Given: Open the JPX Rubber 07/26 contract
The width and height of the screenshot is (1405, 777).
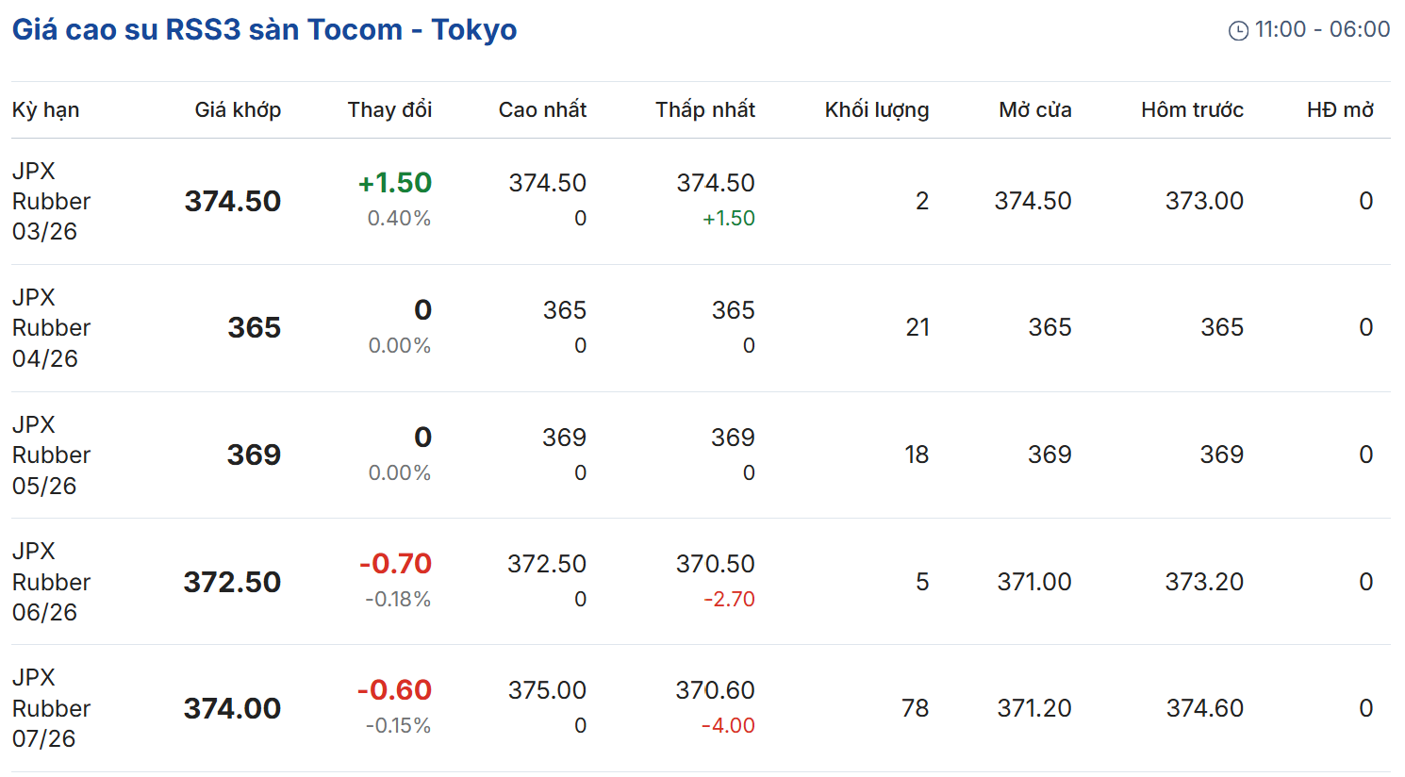Looking at the screenshot, I should [51, 708].
